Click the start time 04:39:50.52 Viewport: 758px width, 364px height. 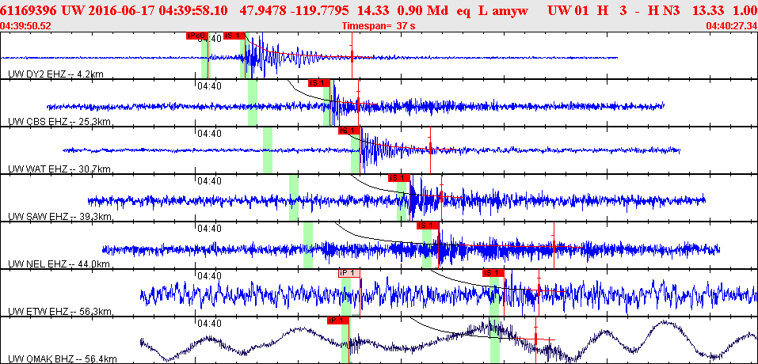coord(26,25)
